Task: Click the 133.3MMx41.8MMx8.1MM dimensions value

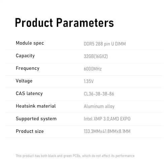Action: click(107, 131)
